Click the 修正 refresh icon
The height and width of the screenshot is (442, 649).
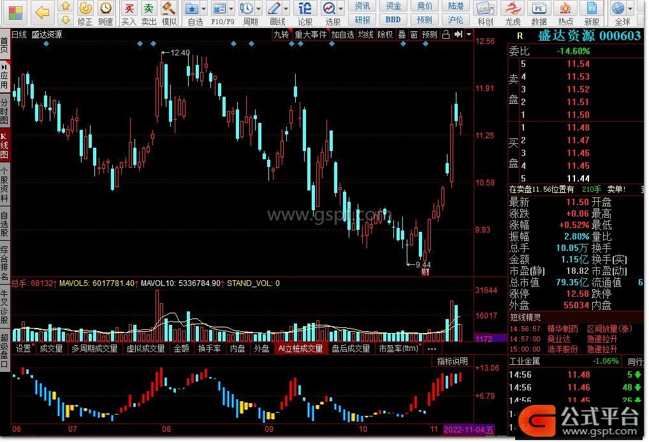85,8
